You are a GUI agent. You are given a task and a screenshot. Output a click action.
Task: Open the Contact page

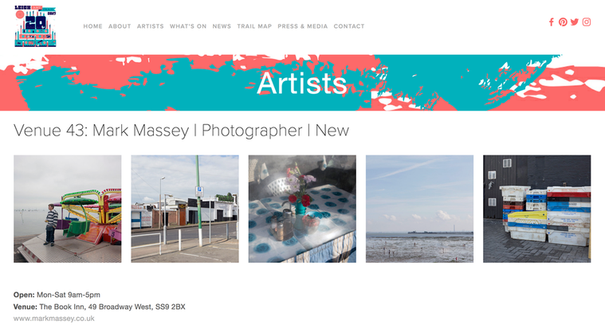pyautogui.click(x=349, y=26)
